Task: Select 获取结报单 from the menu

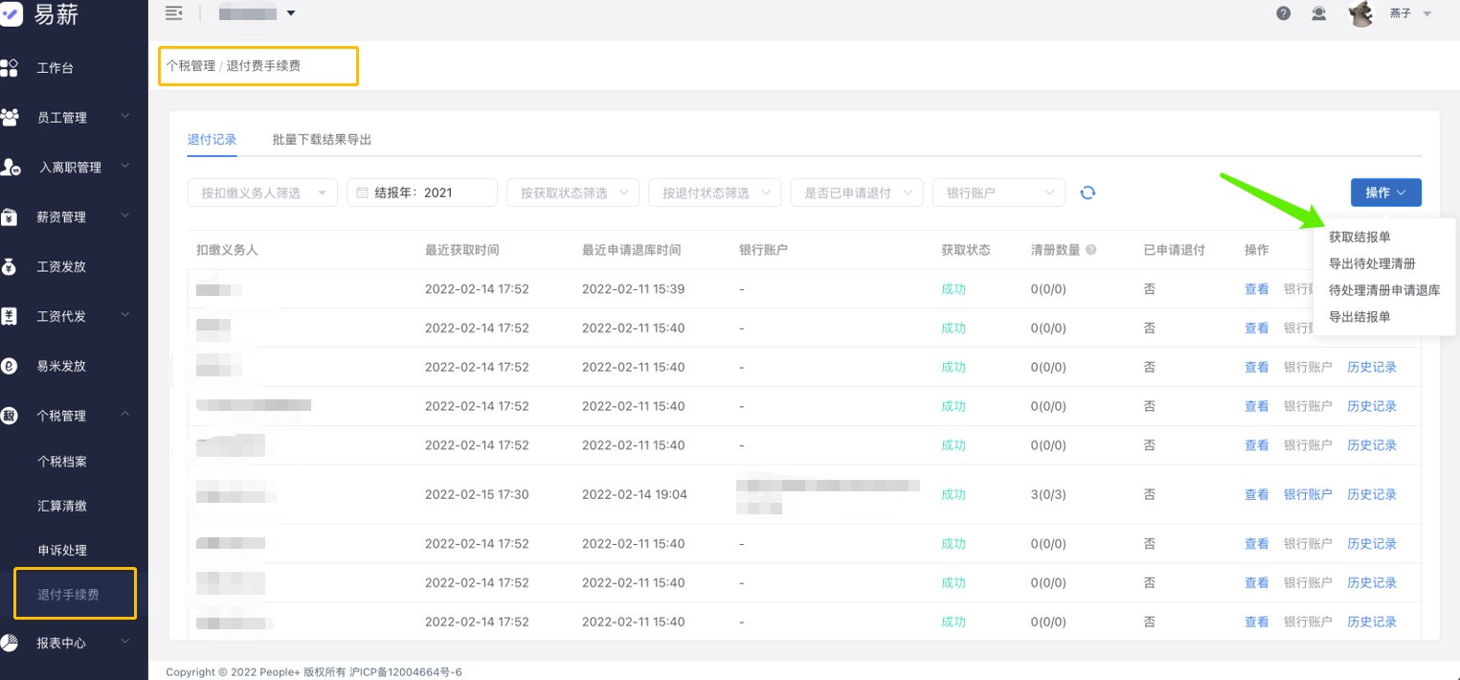Action: point(1359,237)
